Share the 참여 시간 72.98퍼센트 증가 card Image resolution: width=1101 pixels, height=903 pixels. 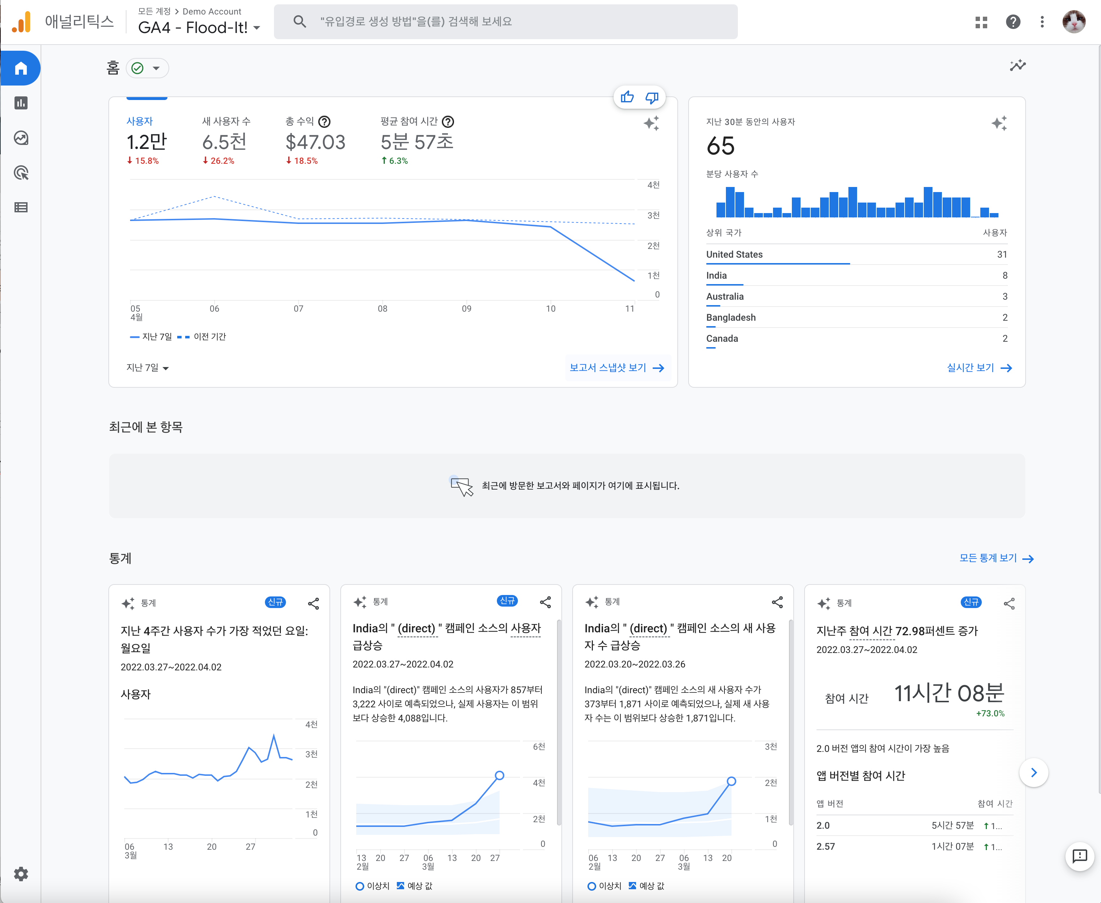(1009, 603)
